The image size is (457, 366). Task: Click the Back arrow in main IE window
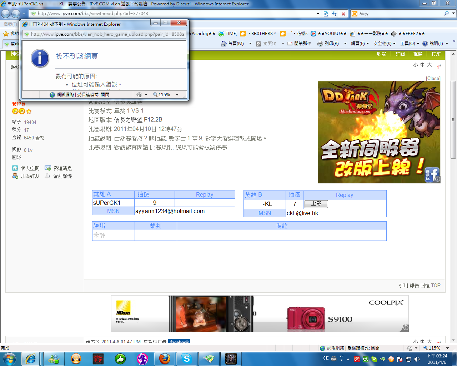(x=6, y=14)
